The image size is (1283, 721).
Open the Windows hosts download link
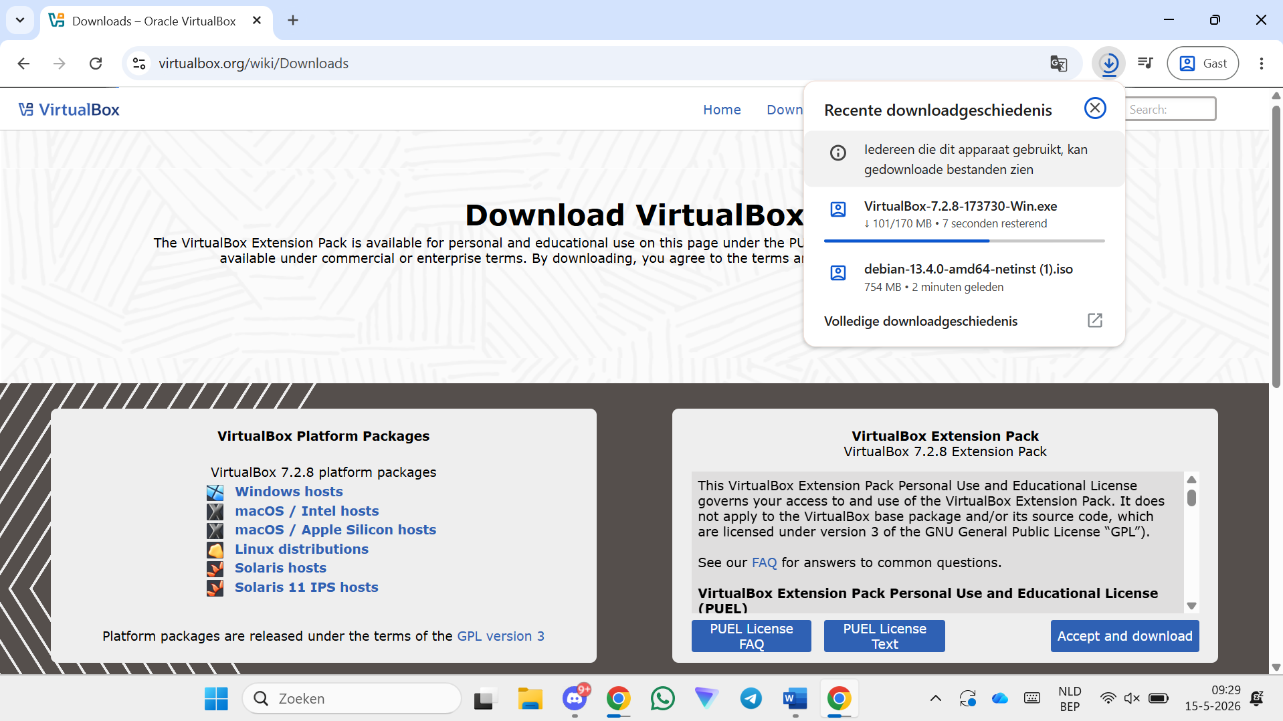pyautogui.click(x=288, y=492)
